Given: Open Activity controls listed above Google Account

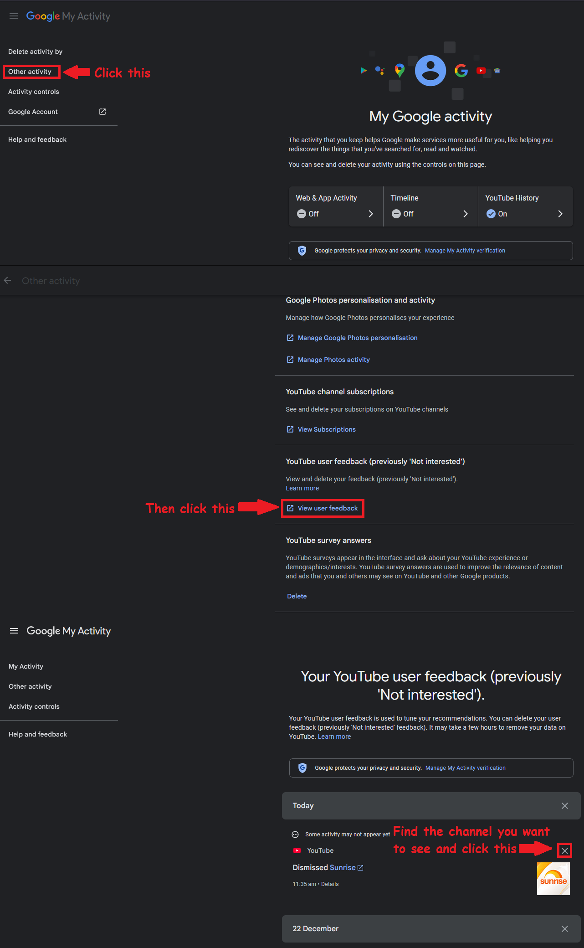Looking at the screenshot, I should point(34,92).
